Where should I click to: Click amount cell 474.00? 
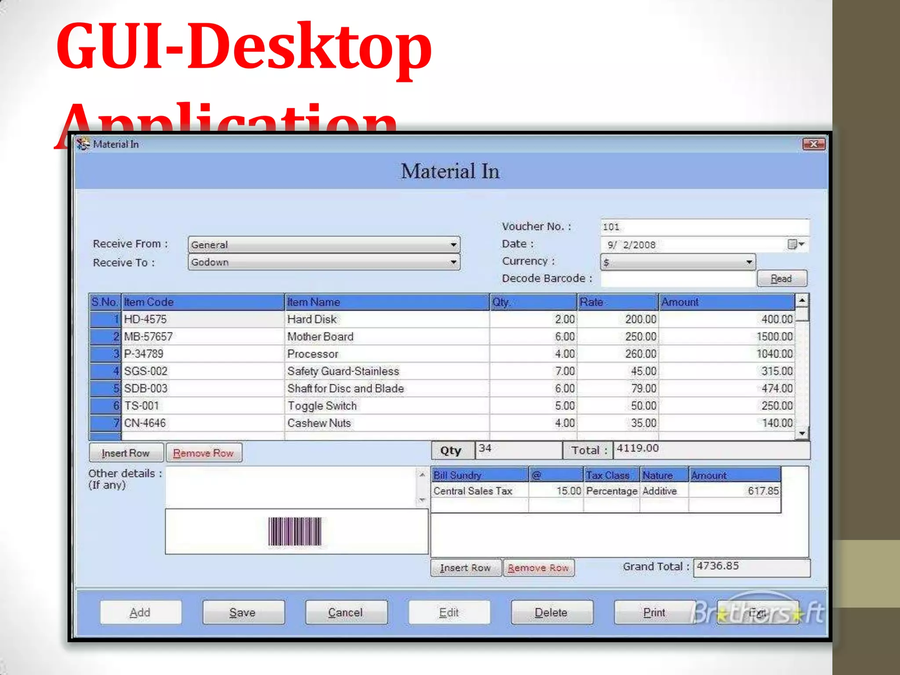[727, 388]
